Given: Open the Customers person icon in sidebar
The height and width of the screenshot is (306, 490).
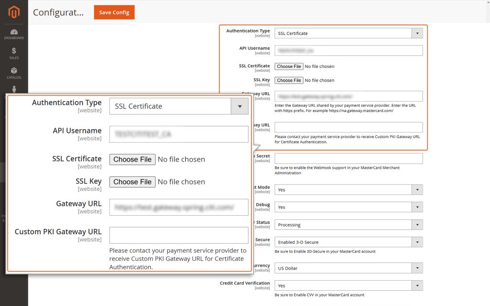Looking at the screenshot, I should tap(14, 89).
